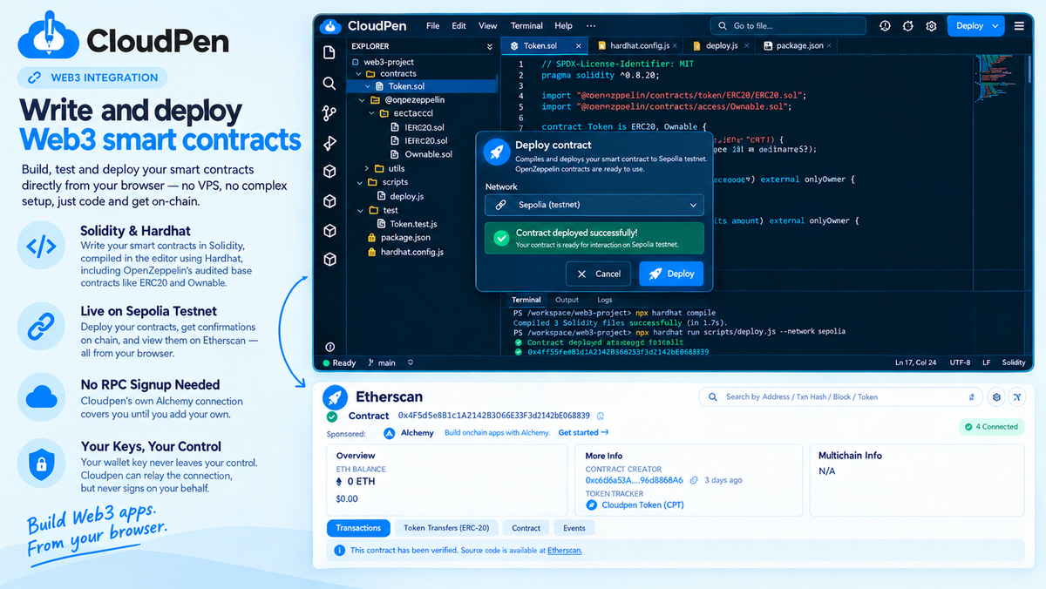Click Cancel in the Deploy contract dialog

[x=598, y=274]
